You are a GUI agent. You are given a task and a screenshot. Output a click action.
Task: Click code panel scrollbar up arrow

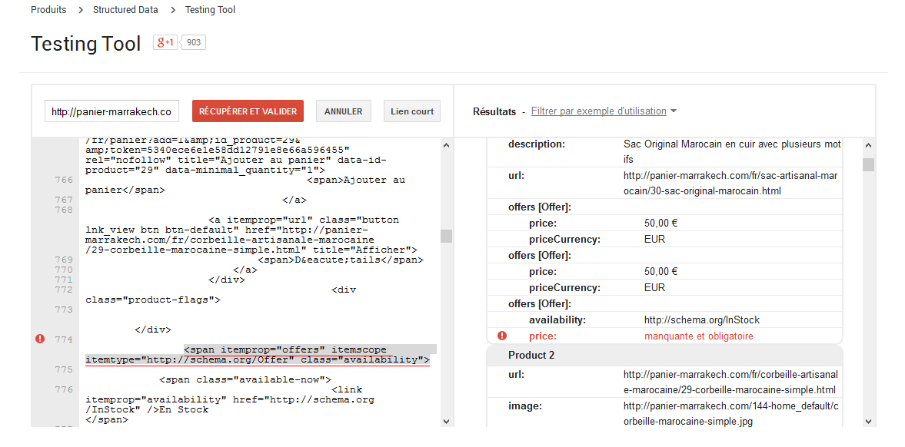pyautogui.click(x=446, y=146)
